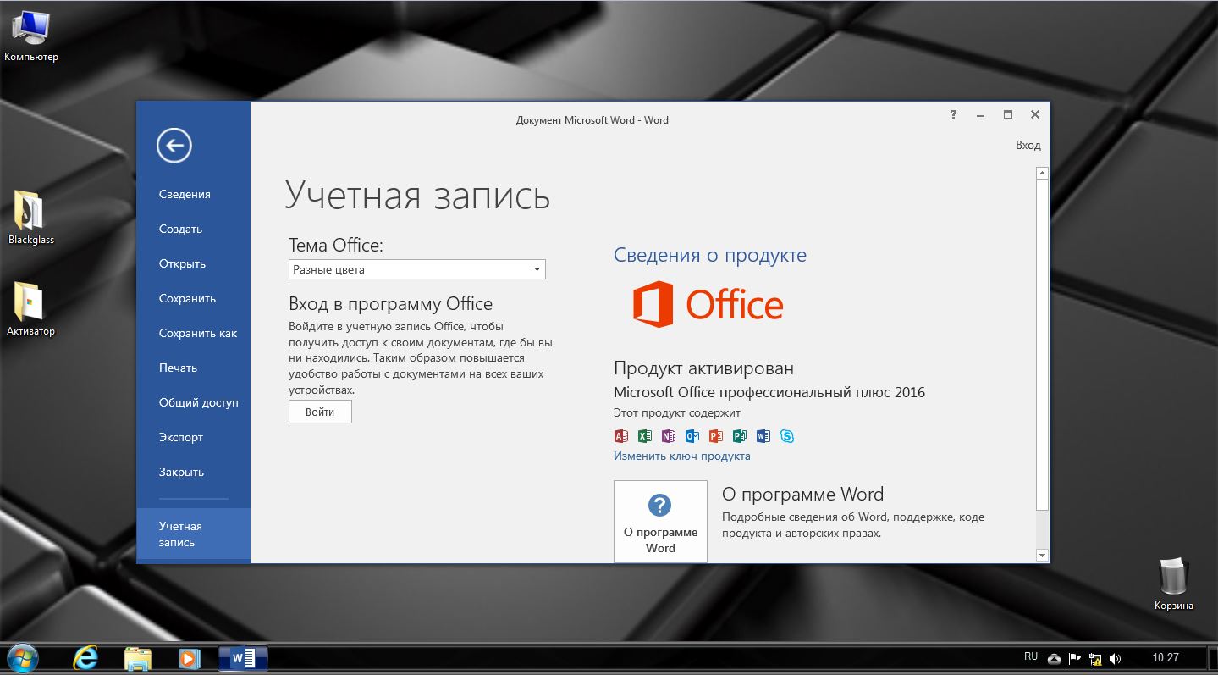Viewport: 1218px width, 675px height.
Task: Click the 10:27 taskbar clock
Action: pos(1166,658)
